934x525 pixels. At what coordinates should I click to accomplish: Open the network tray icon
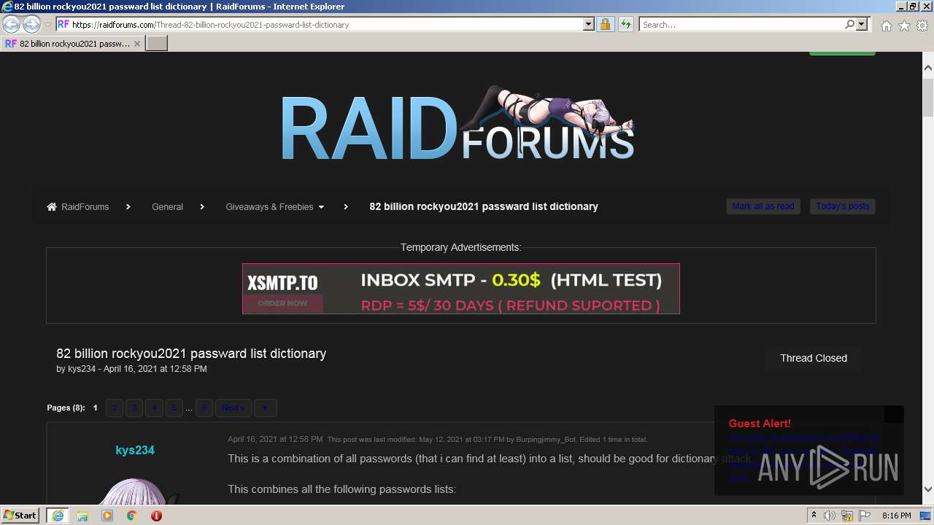pos(847,516)
